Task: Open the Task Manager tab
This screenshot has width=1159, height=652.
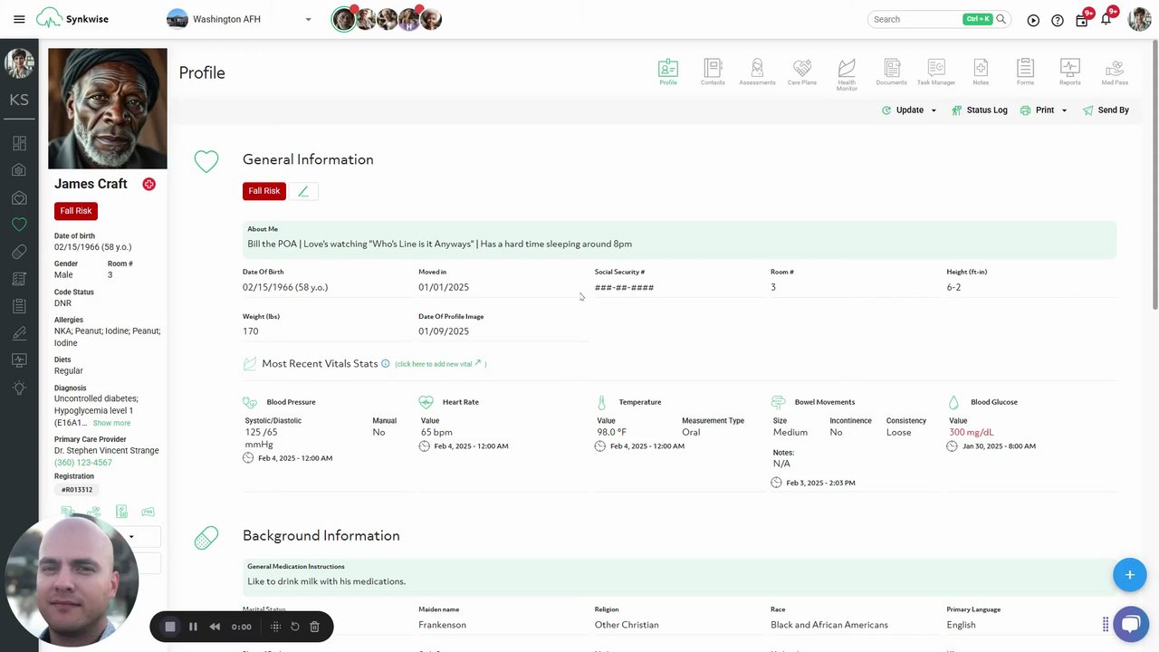Action: click(936, 72)
